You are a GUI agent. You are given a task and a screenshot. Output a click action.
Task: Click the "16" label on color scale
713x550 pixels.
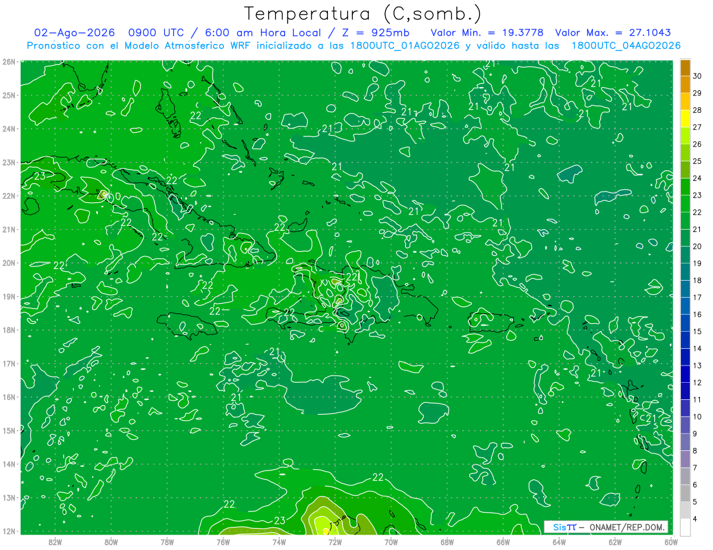(x=697, y=314)
